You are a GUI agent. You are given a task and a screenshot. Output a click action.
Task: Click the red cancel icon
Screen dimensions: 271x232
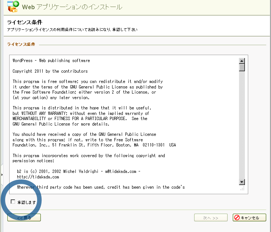tap(237, 218)
